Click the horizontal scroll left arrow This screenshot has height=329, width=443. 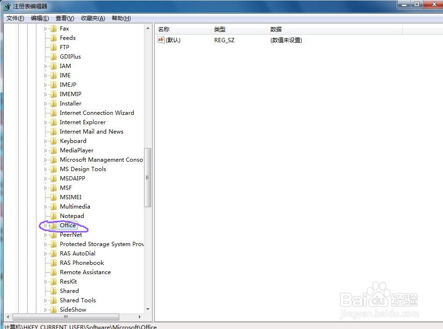click(8, 317)
